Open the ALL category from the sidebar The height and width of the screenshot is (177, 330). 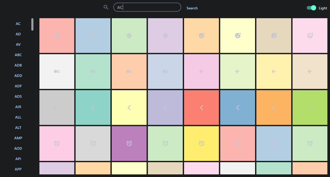pos(18,117)
